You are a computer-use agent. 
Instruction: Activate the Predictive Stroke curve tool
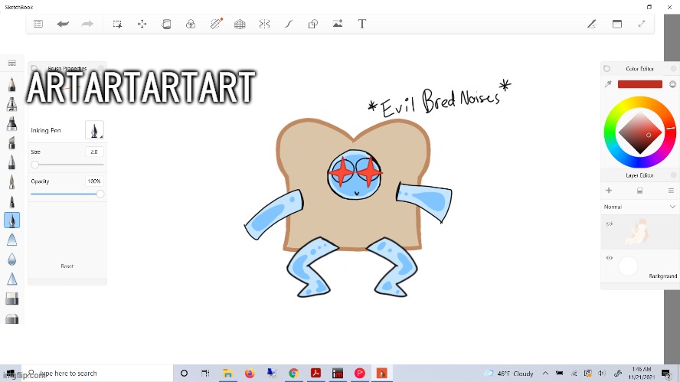289,24
